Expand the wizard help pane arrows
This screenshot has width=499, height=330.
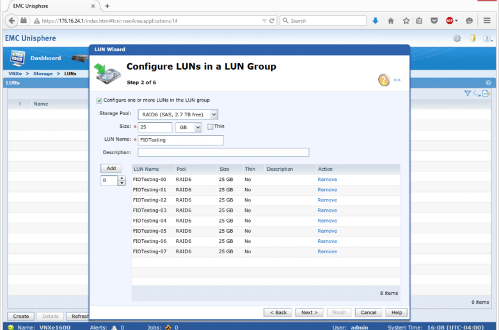tap(397, 80)
